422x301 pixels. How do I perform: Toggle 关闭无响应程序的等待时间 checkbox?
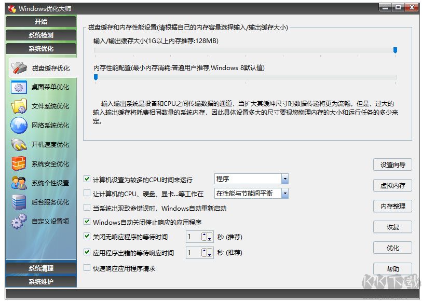[87, 236]
